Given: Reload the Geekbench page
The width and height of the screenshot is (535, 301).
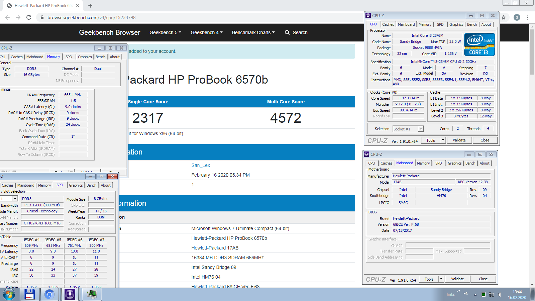Looking at the screenshot, I should [29, 17].
